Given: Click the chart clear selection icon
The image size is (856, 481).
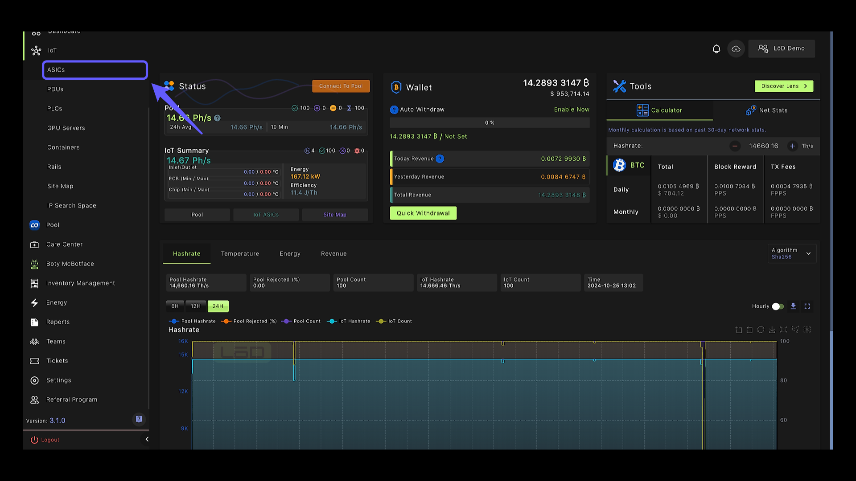Looking at the screenshot, I should [x=807, y=330].
